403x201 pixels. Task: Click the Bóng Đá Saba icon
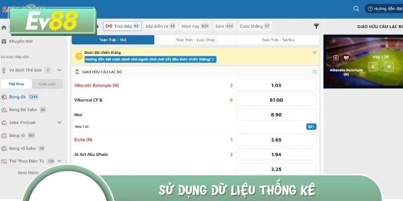(4, 110)
